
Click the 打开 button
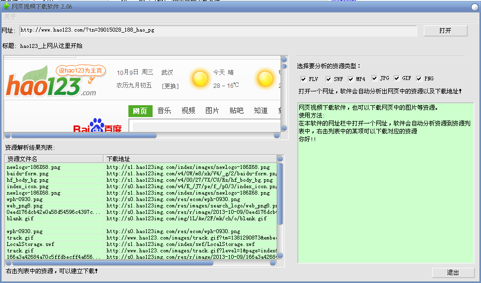click(445, 31)
